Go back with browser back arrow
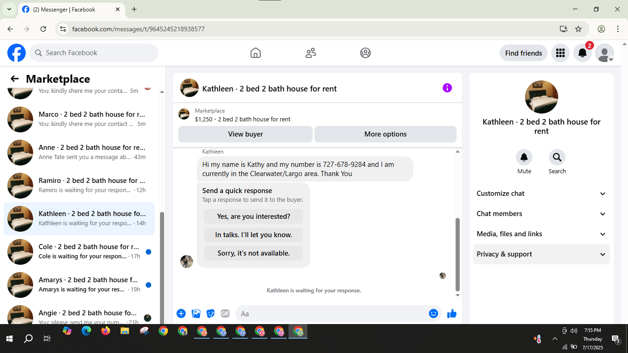 coord(10,29)
